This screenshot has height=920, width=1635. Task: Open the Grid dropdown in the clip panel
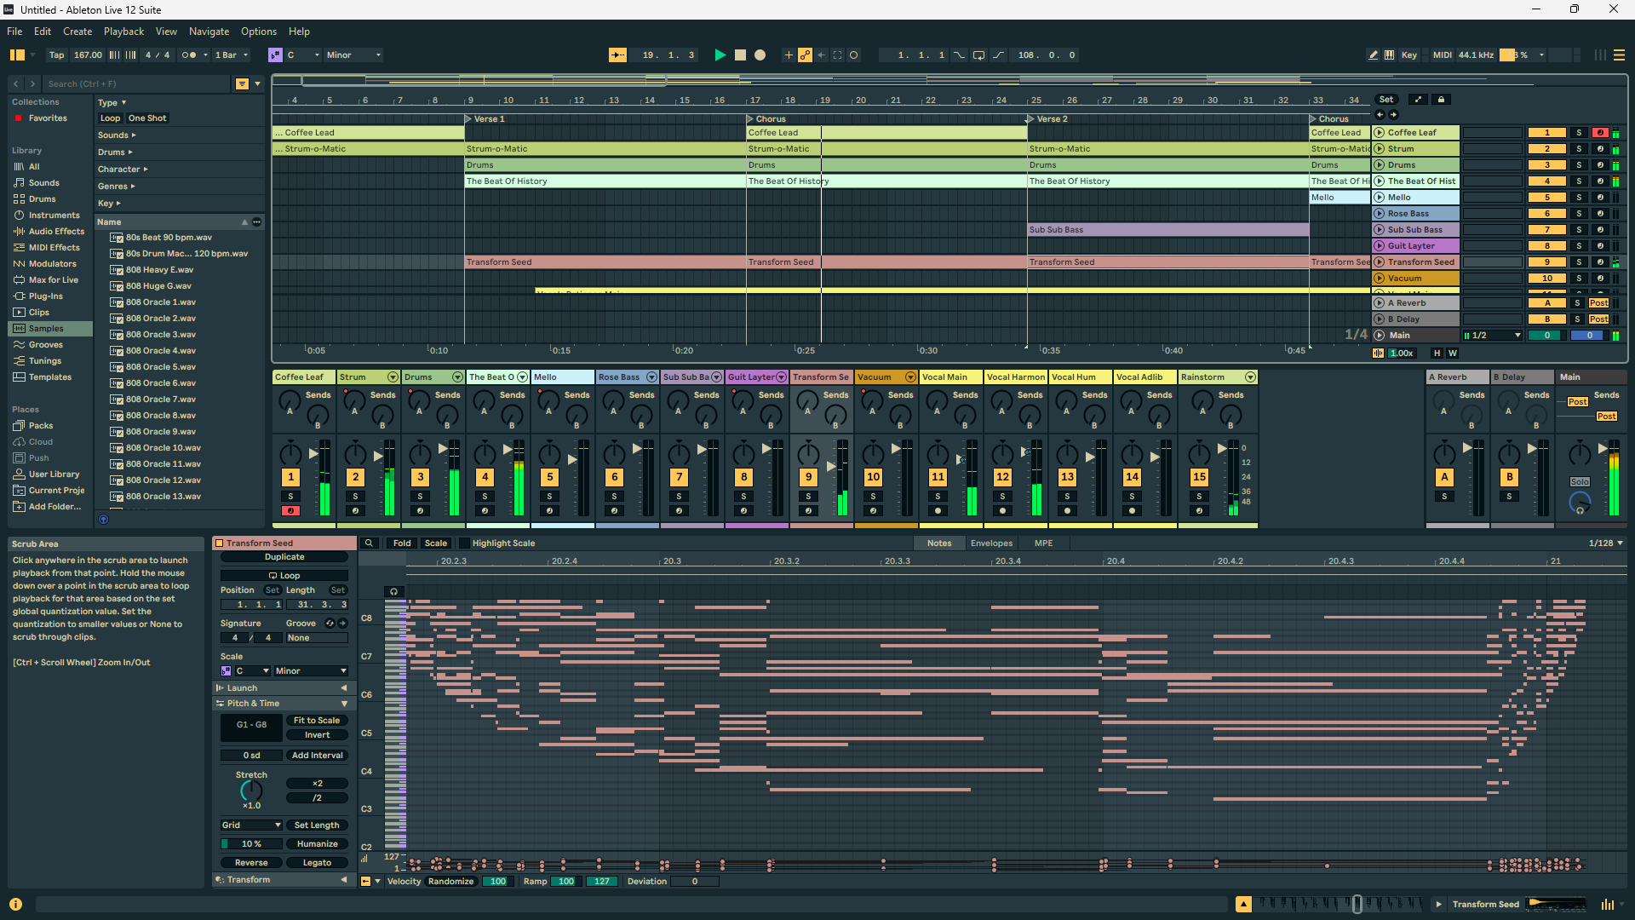(x=250, y=825)
